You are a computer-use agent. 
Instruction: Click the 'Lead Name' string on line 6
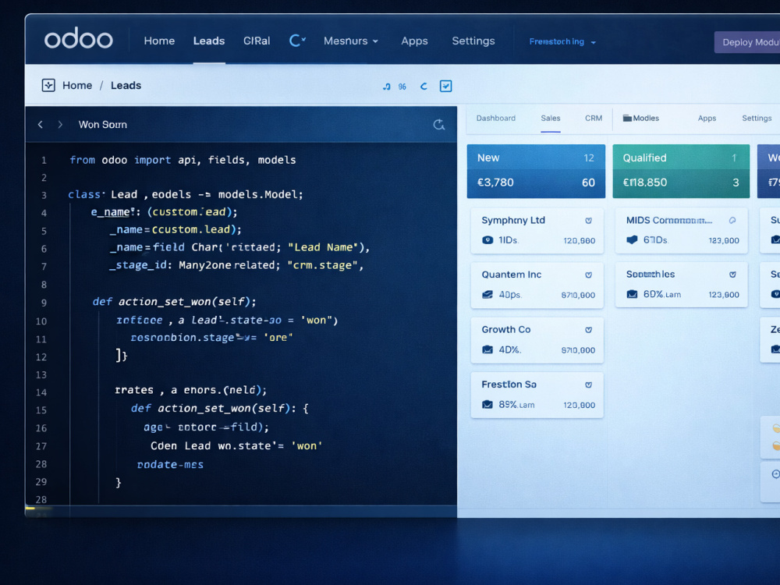[324, 247]
